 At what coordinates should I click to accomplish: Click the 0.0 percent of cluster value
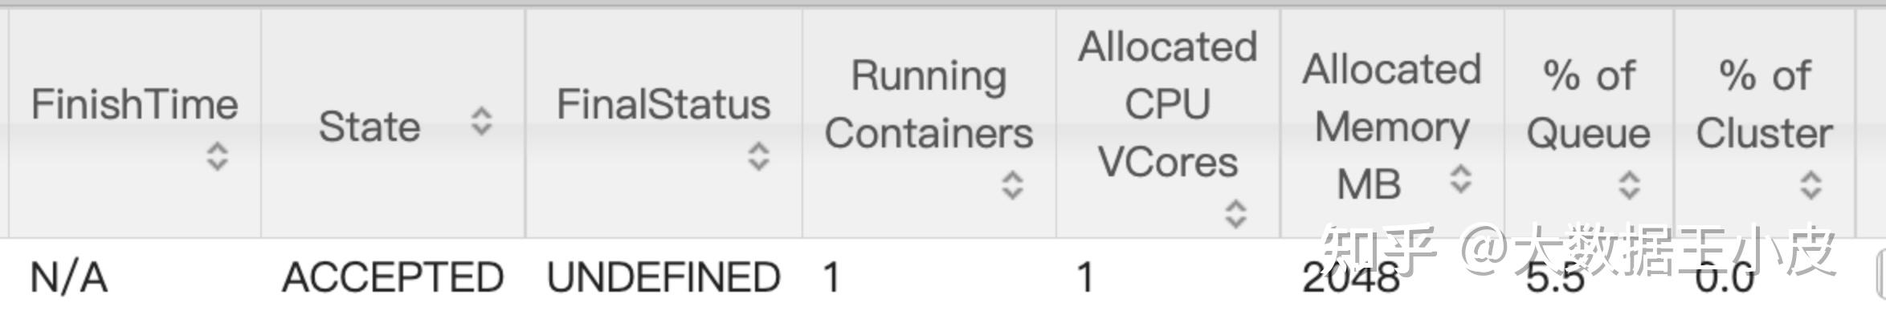click(1725, 278)
